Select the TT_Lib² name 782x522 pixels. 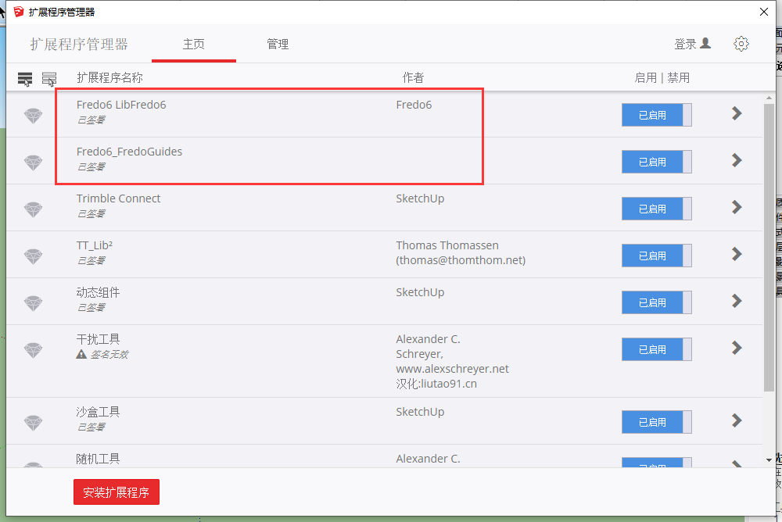95,245
